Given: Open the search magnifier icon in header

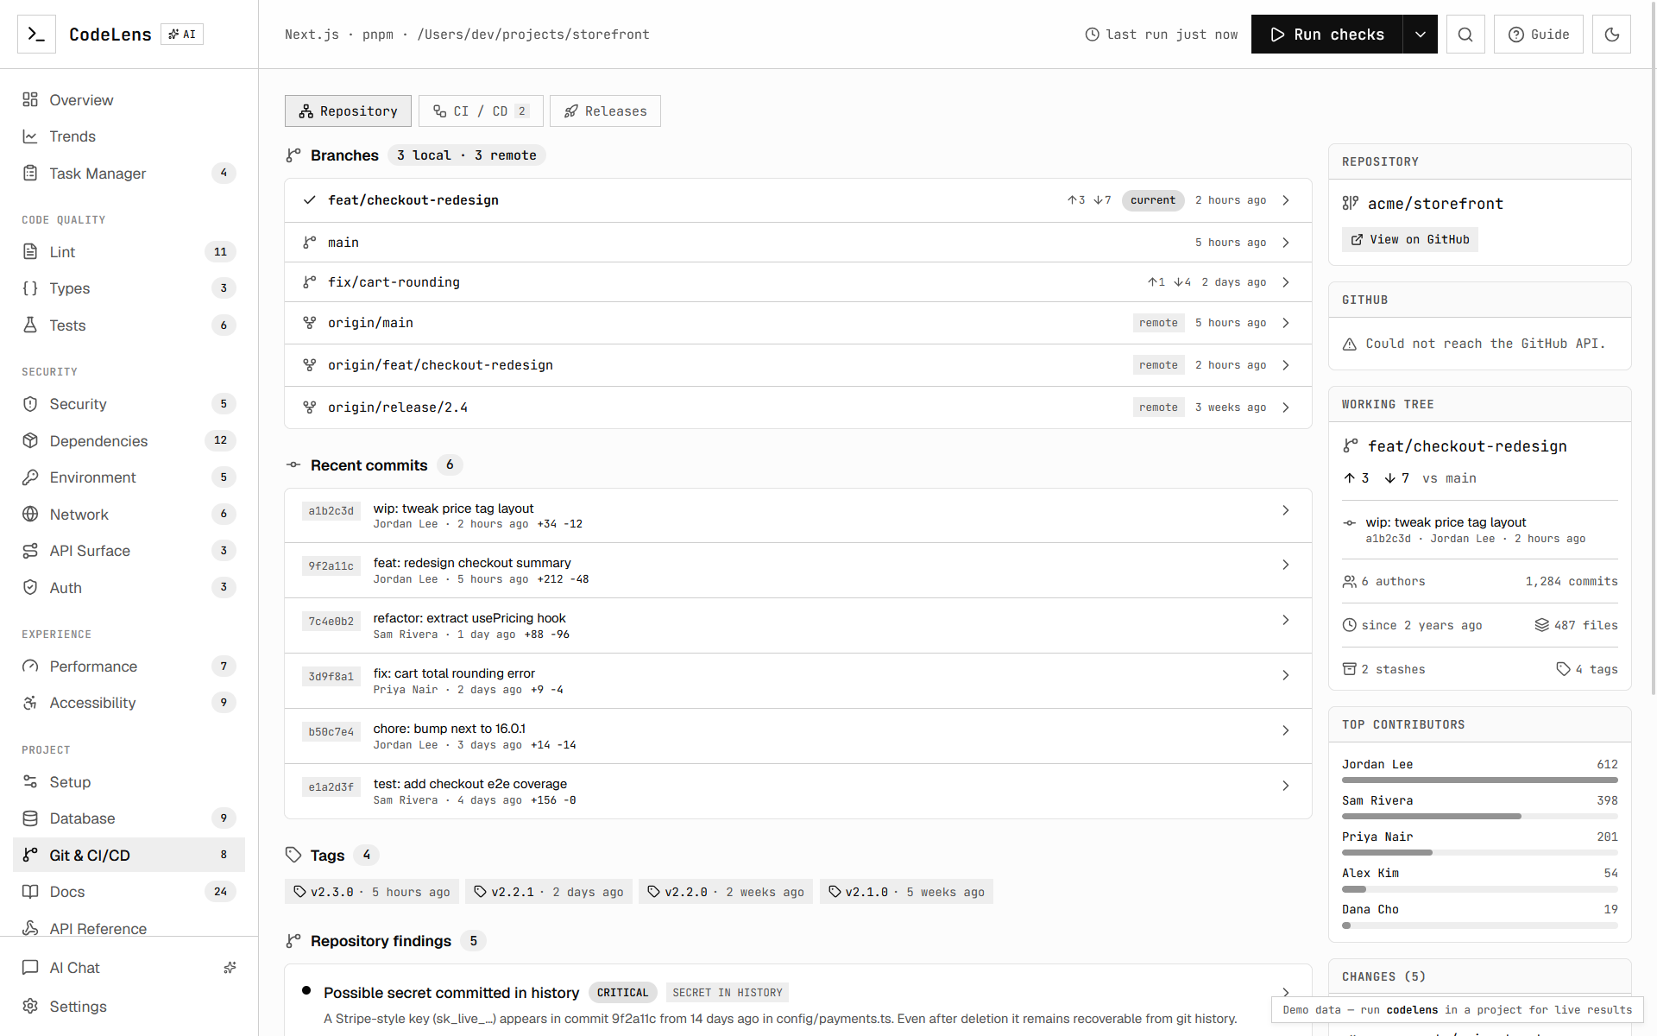Looking at the screenshot, I should click(x=1465, y=35).
